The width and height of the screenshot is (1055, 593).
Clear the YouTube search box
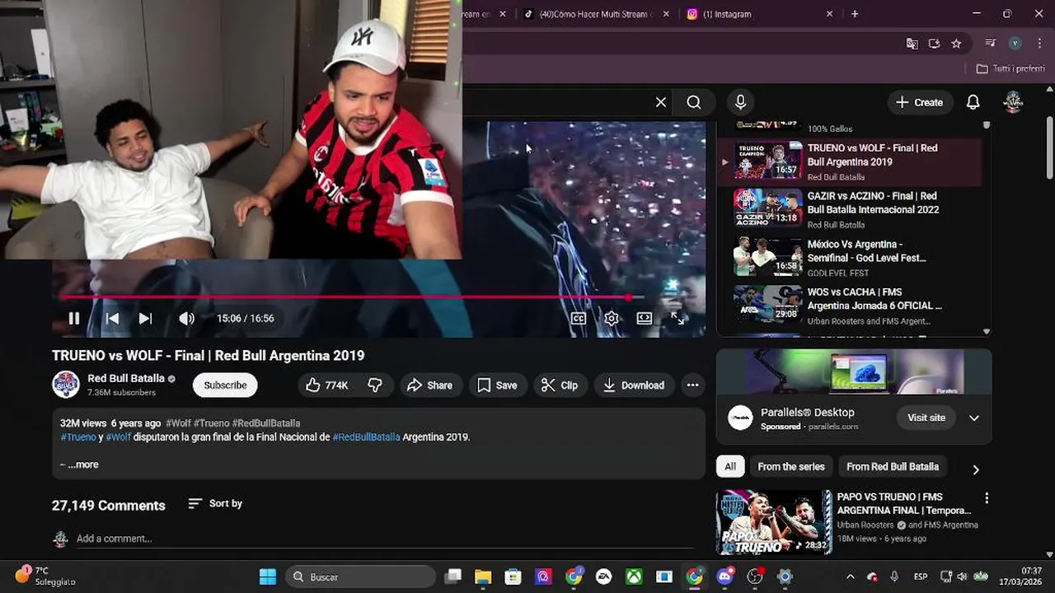[660, 102]
